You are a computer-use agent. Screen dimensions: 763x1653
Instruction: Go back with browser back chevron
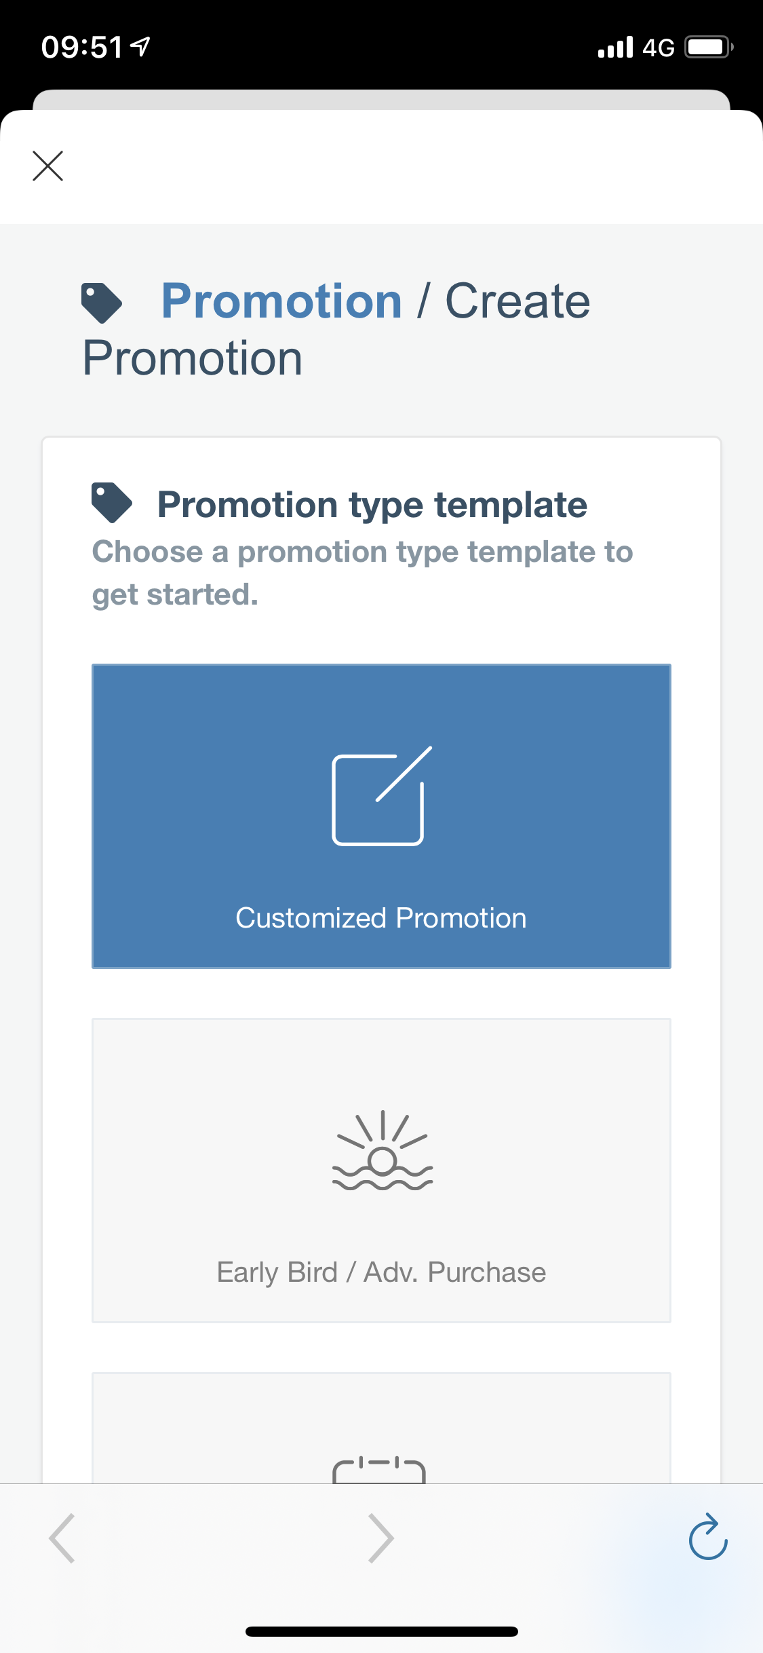pyautogui.click(x=62, y=1538)
